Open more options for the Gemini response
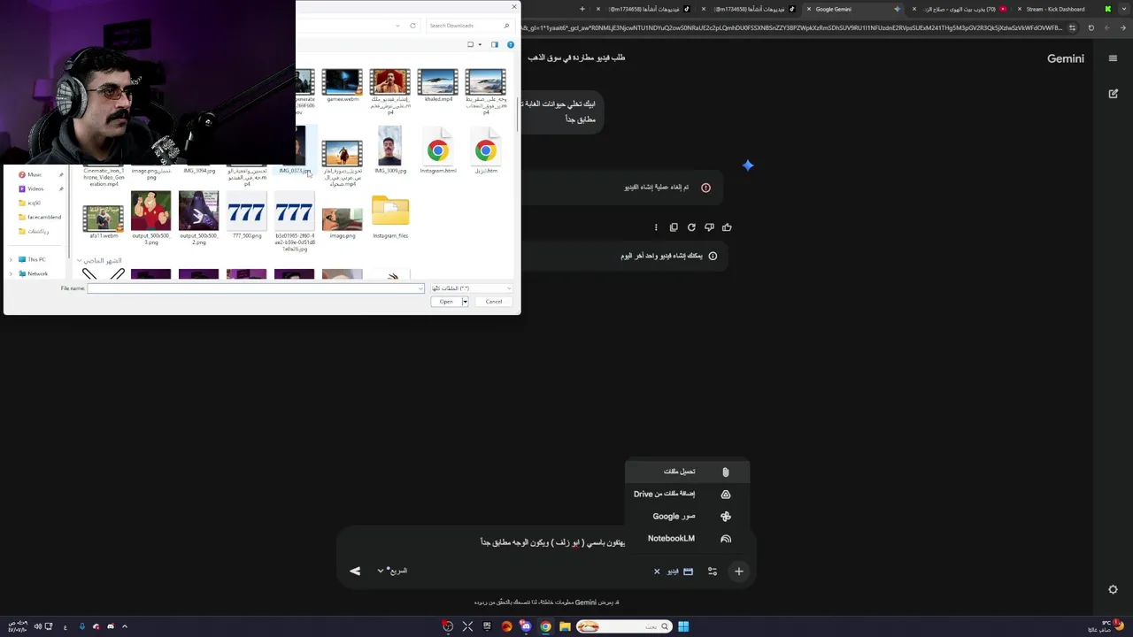This screenshot has height=637, width=1133. 656,227
